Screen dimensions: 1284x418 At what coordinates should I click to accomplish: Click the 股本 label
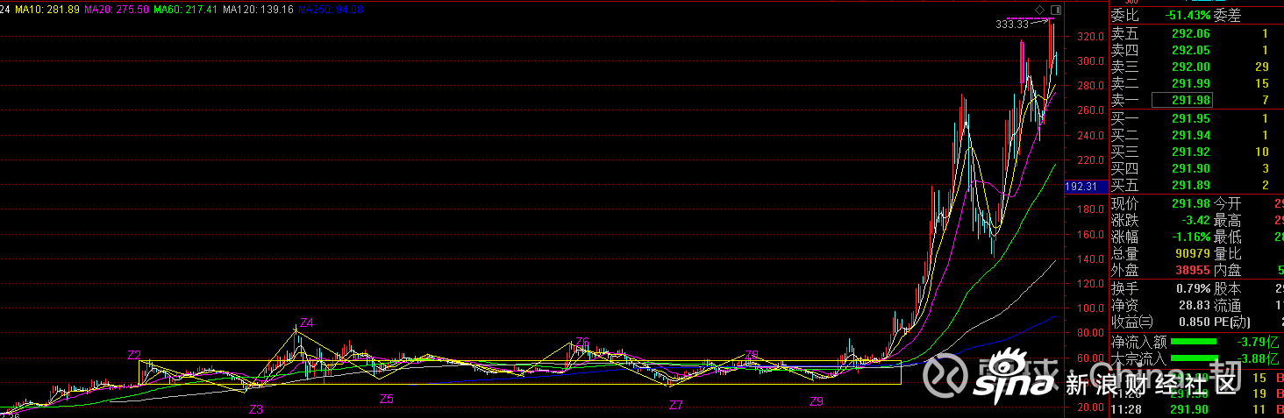coord(1227,288)
